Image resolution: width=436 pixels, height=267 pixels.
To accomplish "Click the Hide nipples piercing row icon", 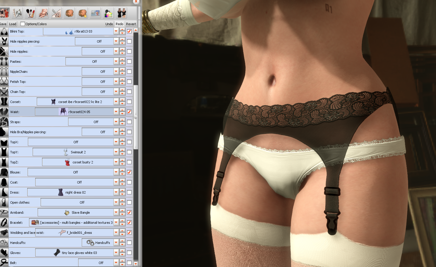I will [x=4, y=41].
